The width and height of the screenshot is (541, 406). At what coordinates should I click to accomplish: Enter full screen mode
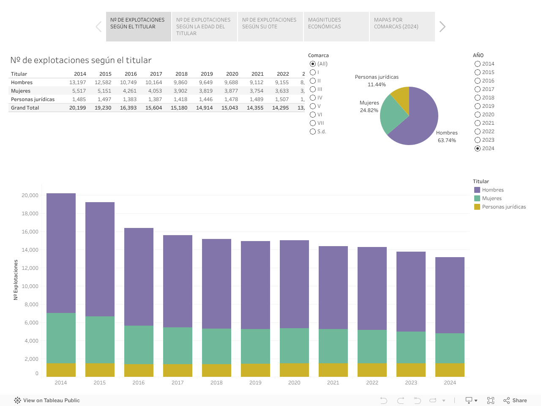click(491, 401)
